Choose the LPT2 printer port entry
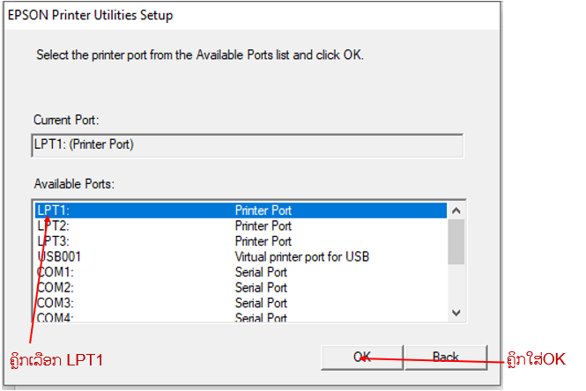The image size is (586, 391). [132, 226]
